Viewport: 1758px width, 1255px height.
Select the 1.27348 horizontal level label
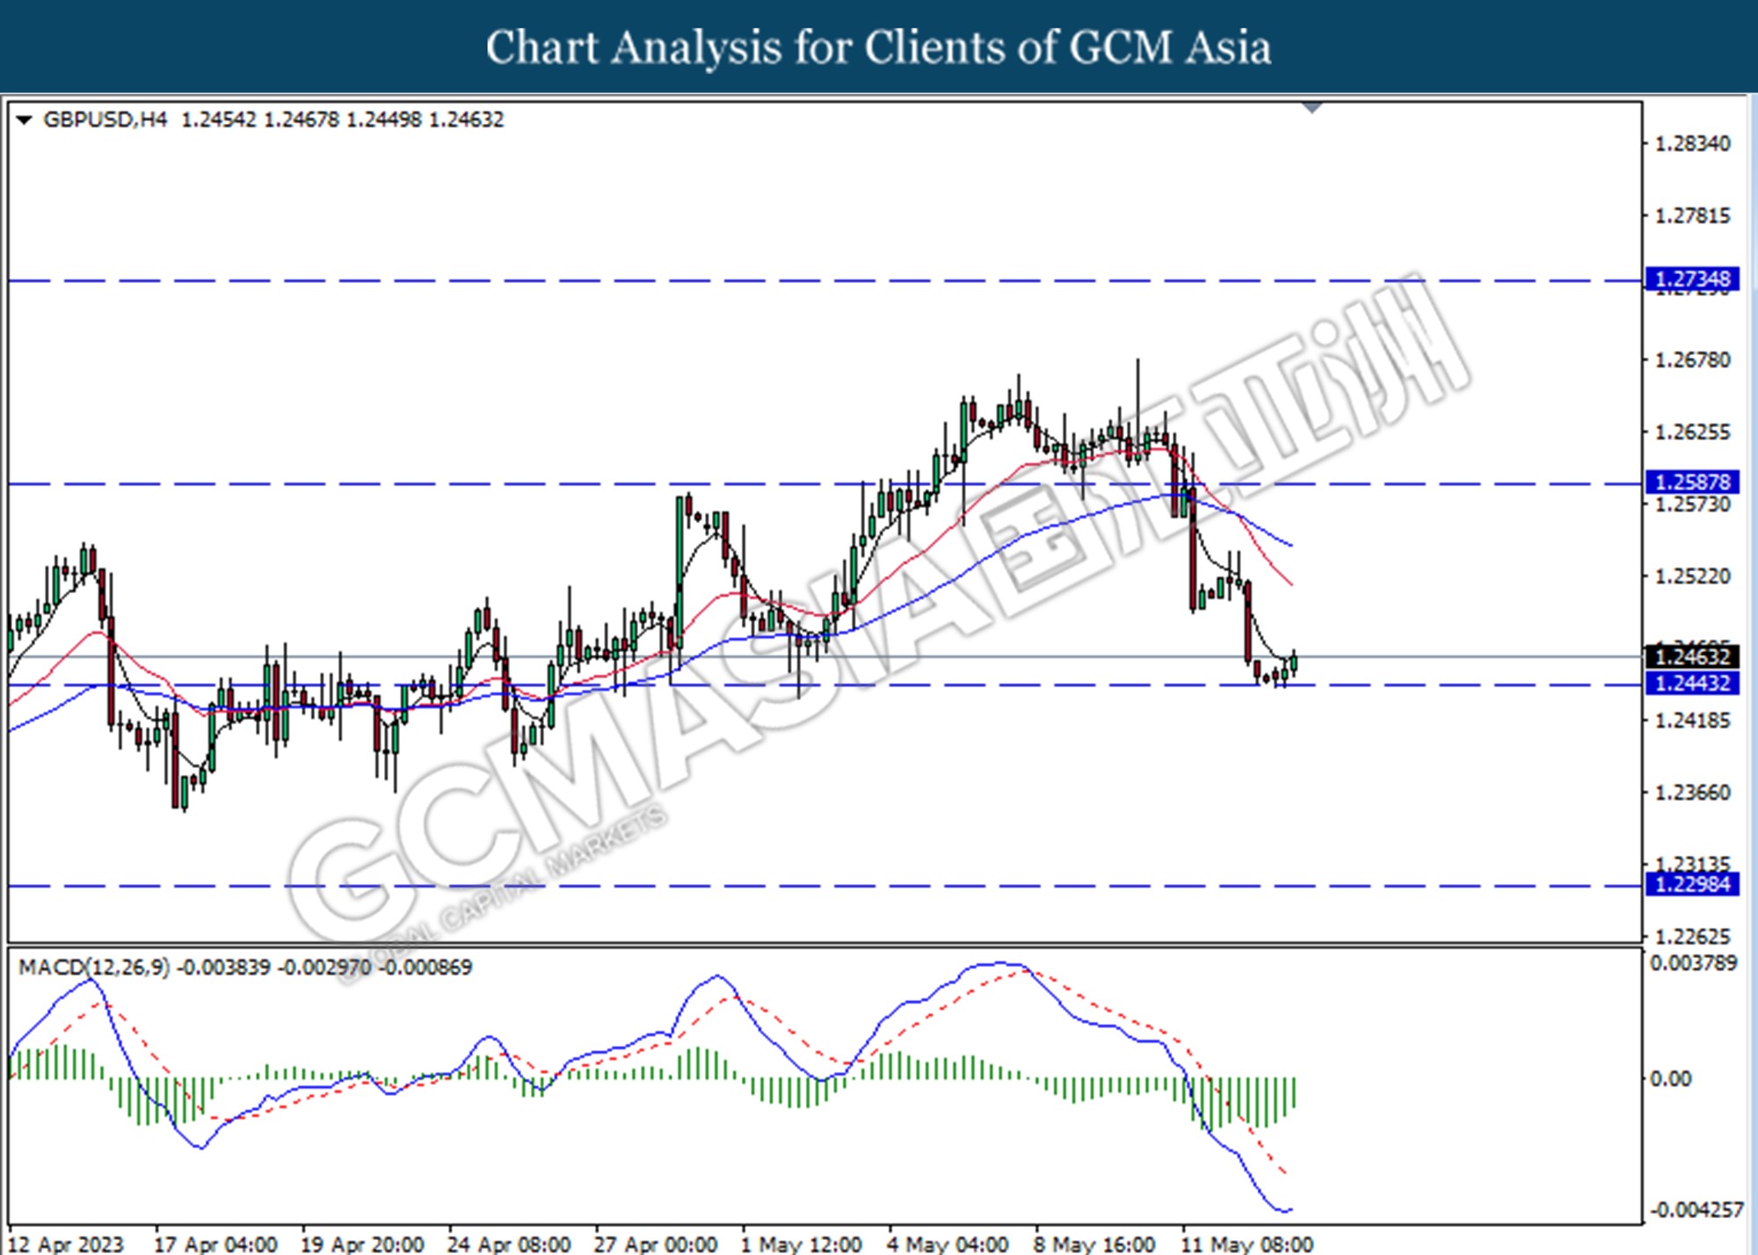1691,279
